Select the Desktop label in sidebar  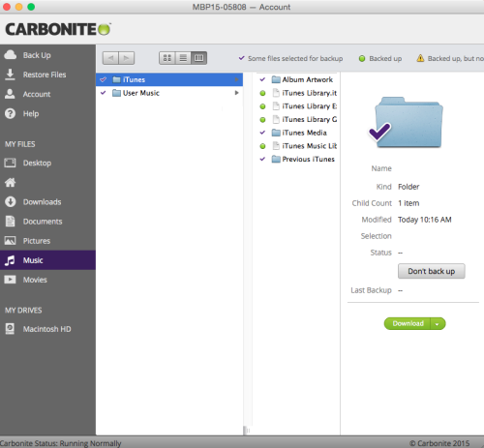click(x=37, y=163)
